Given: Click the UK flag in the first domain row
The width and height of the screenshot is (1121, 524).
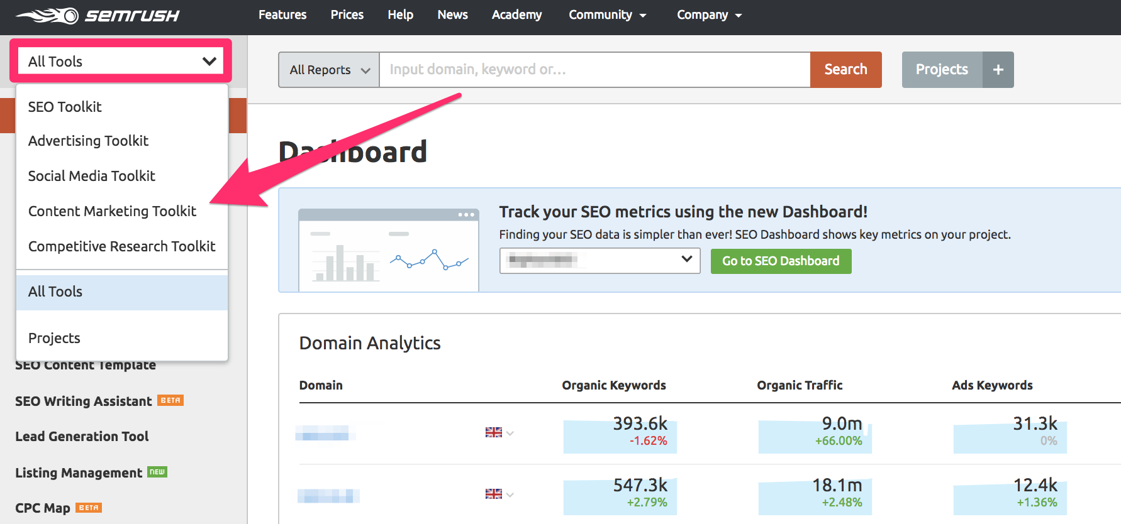Looking at the screenshot, I should (x=494, y=432).
